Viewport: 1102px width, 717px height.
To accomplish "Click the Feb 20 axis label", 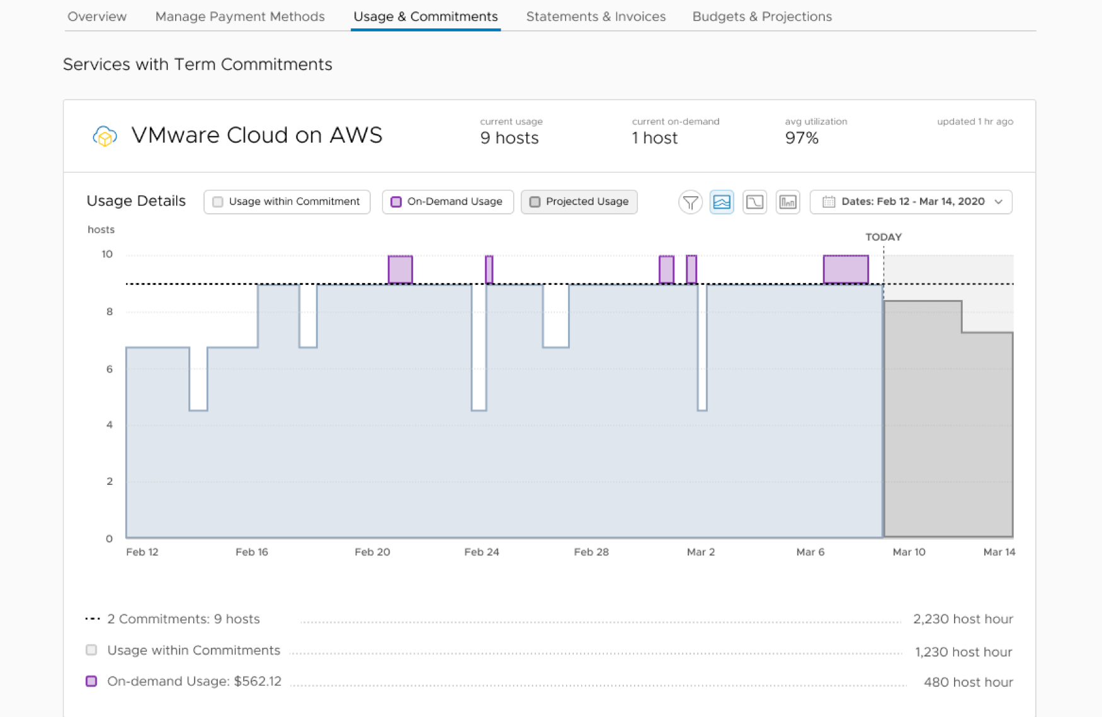I will pos(372,552).
